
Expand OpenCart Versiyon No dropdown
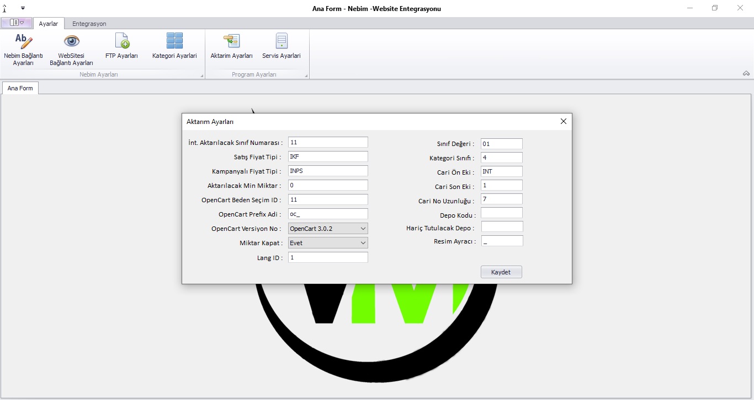363,229
